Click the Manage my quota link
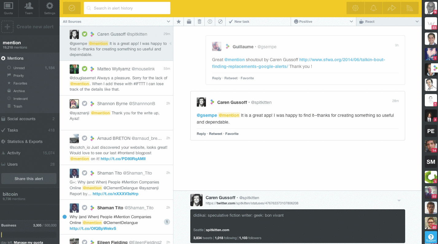Screen dimensions: 438x244 point(28,242)
